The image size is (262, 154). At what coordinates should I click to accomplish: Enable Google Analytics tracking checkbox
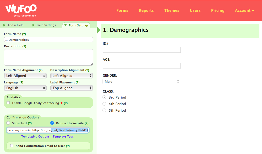pos(8,103)
